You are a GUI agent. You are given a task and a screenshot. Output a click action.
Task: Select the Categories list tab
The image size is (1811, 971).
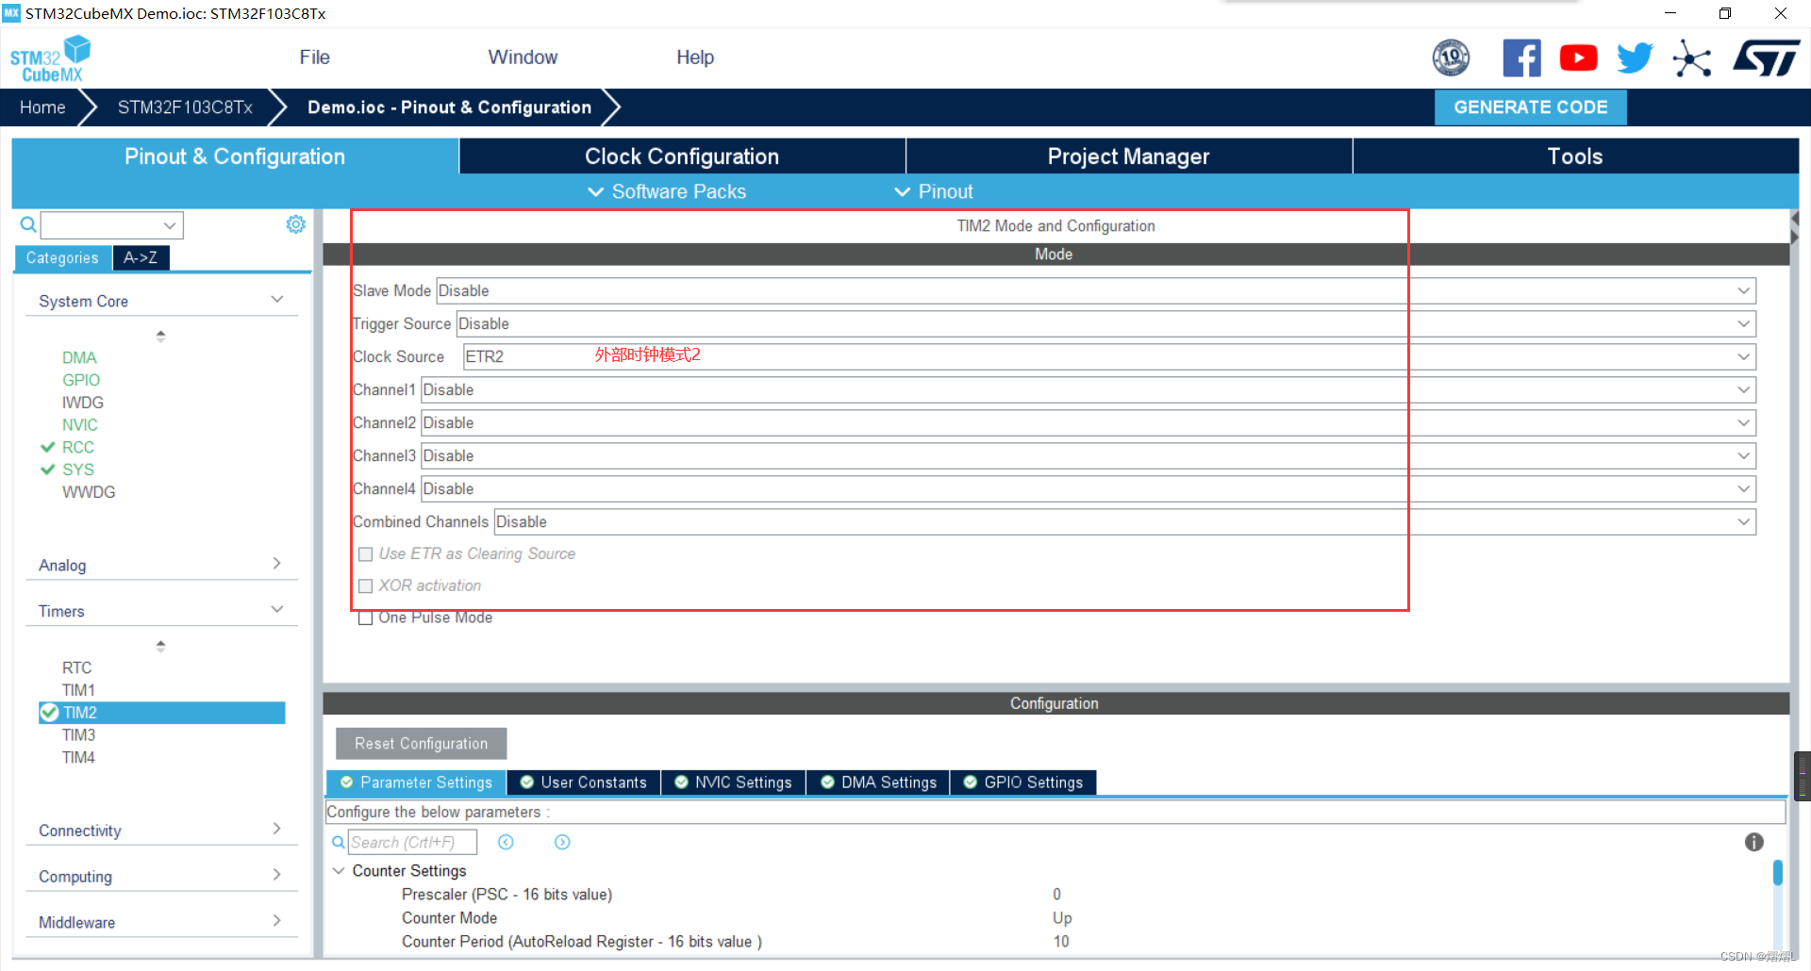[62, 257]
